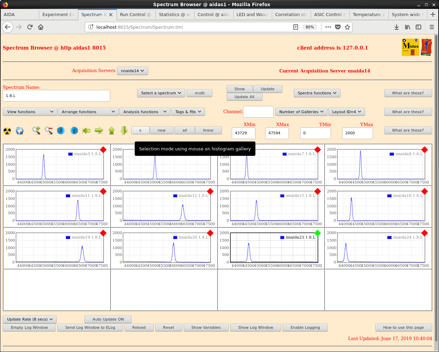Click the blue double up-arrow round icon

[x=74, y=131]
